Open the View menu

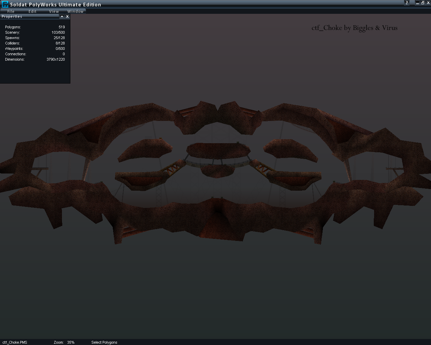click(54, 11)
